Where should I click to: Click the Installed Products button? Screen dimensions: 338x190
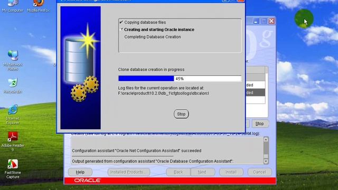tap(129, 172)
